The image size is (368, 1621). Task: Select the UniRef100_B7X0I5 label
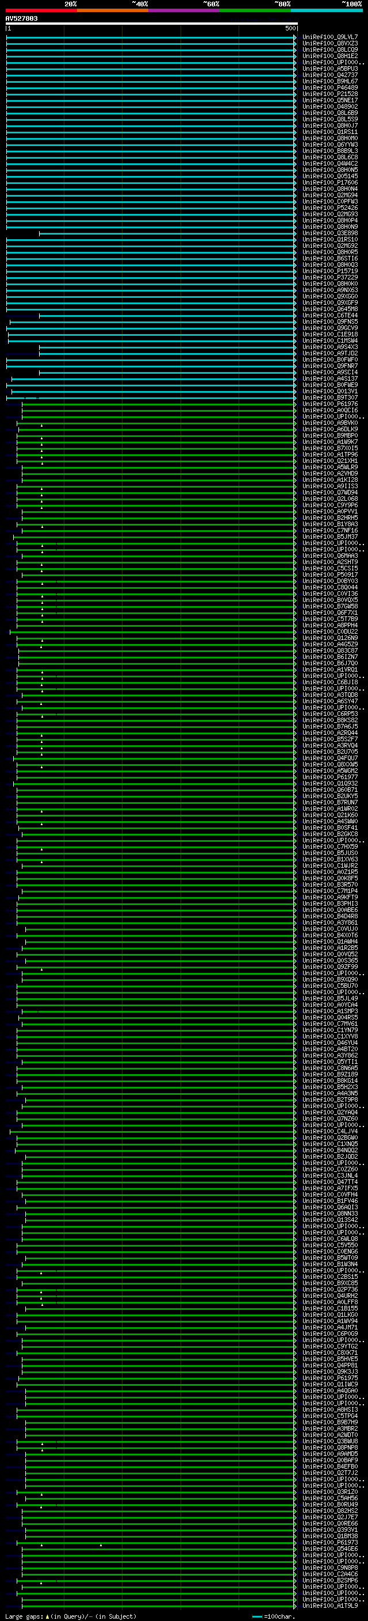(330, 449)
